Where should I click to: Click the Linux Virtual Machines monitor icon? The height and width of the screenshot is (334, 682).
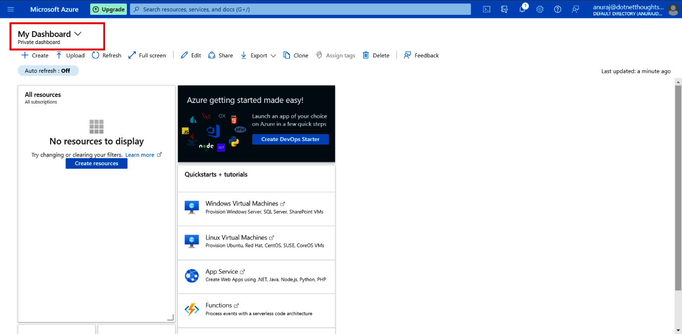pos(192,241)
